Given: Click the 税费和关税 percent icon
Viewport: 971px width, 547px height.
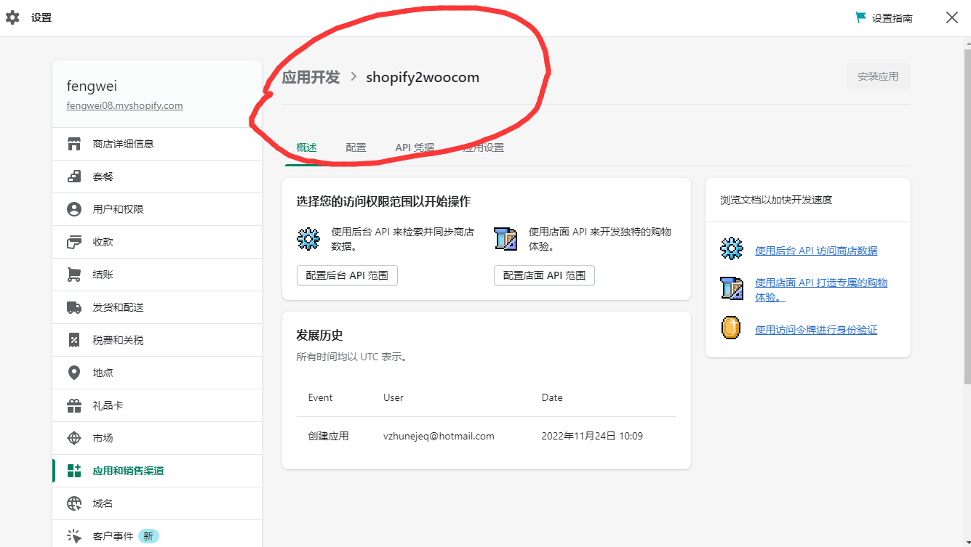Looking at the screenshot, I should 74,340.
